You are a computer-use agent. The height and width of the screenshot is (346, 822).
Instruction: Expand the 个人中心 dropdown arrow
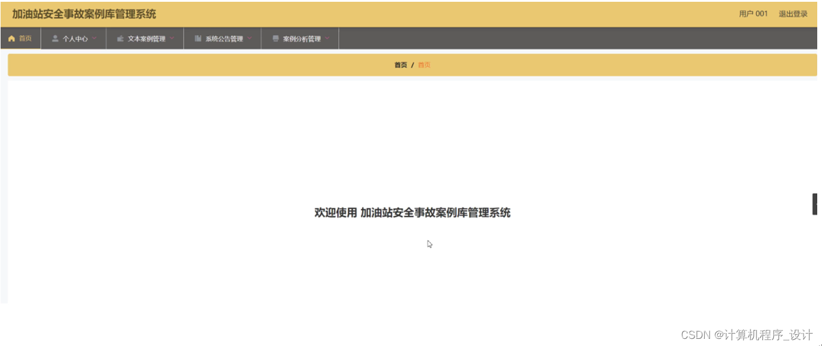(x=94, y=39)
